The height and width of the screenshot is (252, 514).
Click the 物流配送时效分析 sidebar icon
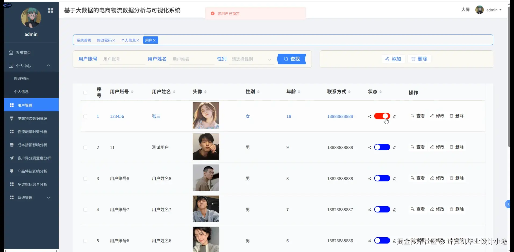(12, 131)
